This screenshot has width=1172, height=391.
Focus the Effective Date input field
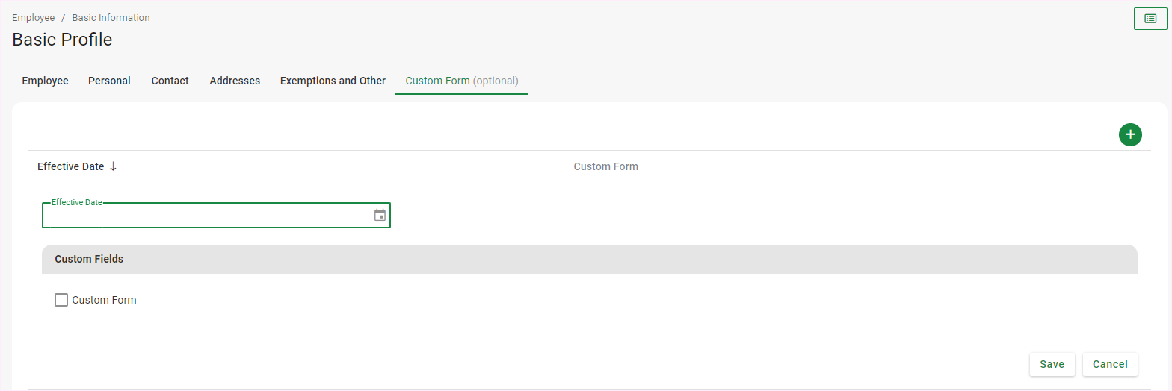point(206,216)
